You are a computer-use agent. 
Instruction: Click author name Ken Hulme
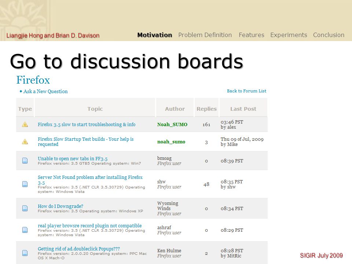tap(169, 250)
